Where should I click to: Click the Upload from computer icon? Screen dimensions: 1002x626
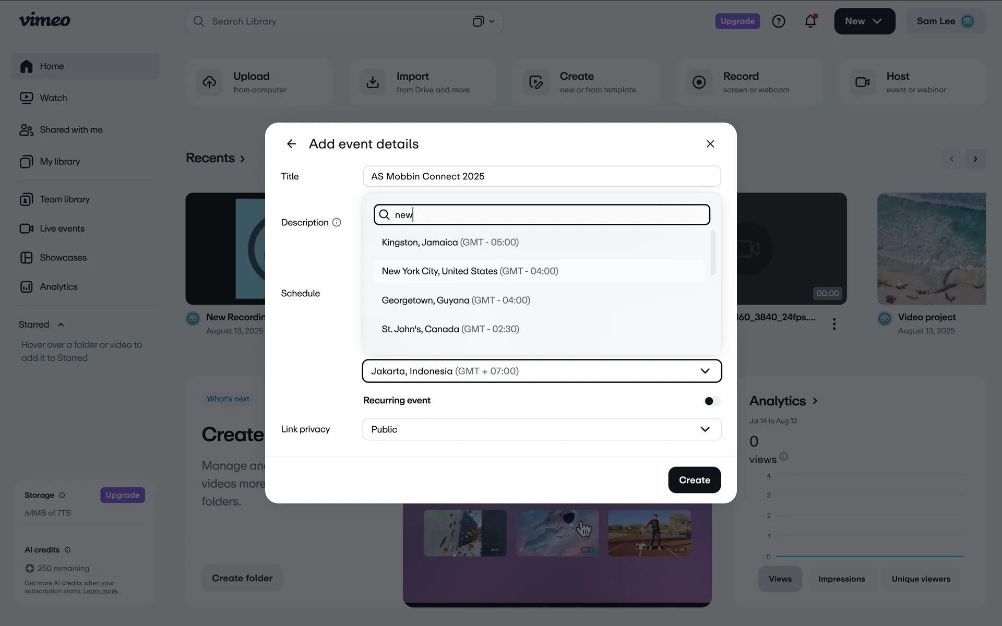pyautogui.click(x=209, y=82)
